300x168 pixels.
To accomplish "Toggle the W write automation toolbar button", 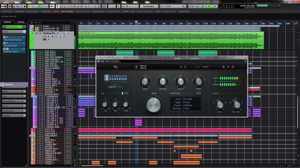I will coord(43,6).
